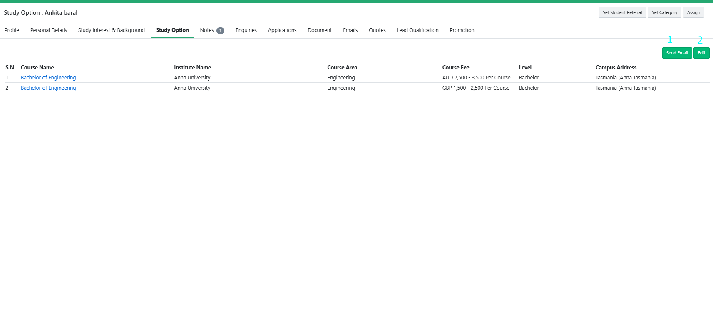713x317 pixels.
Task: Click the Notes count badge
Action: point(220,31)
